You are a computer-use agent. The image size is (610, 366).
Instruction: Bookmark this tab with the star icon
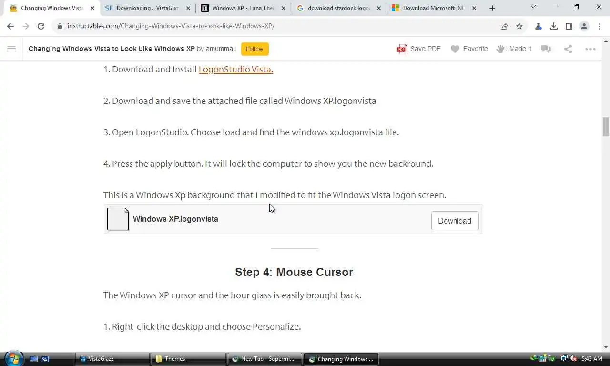pos(519,26)
